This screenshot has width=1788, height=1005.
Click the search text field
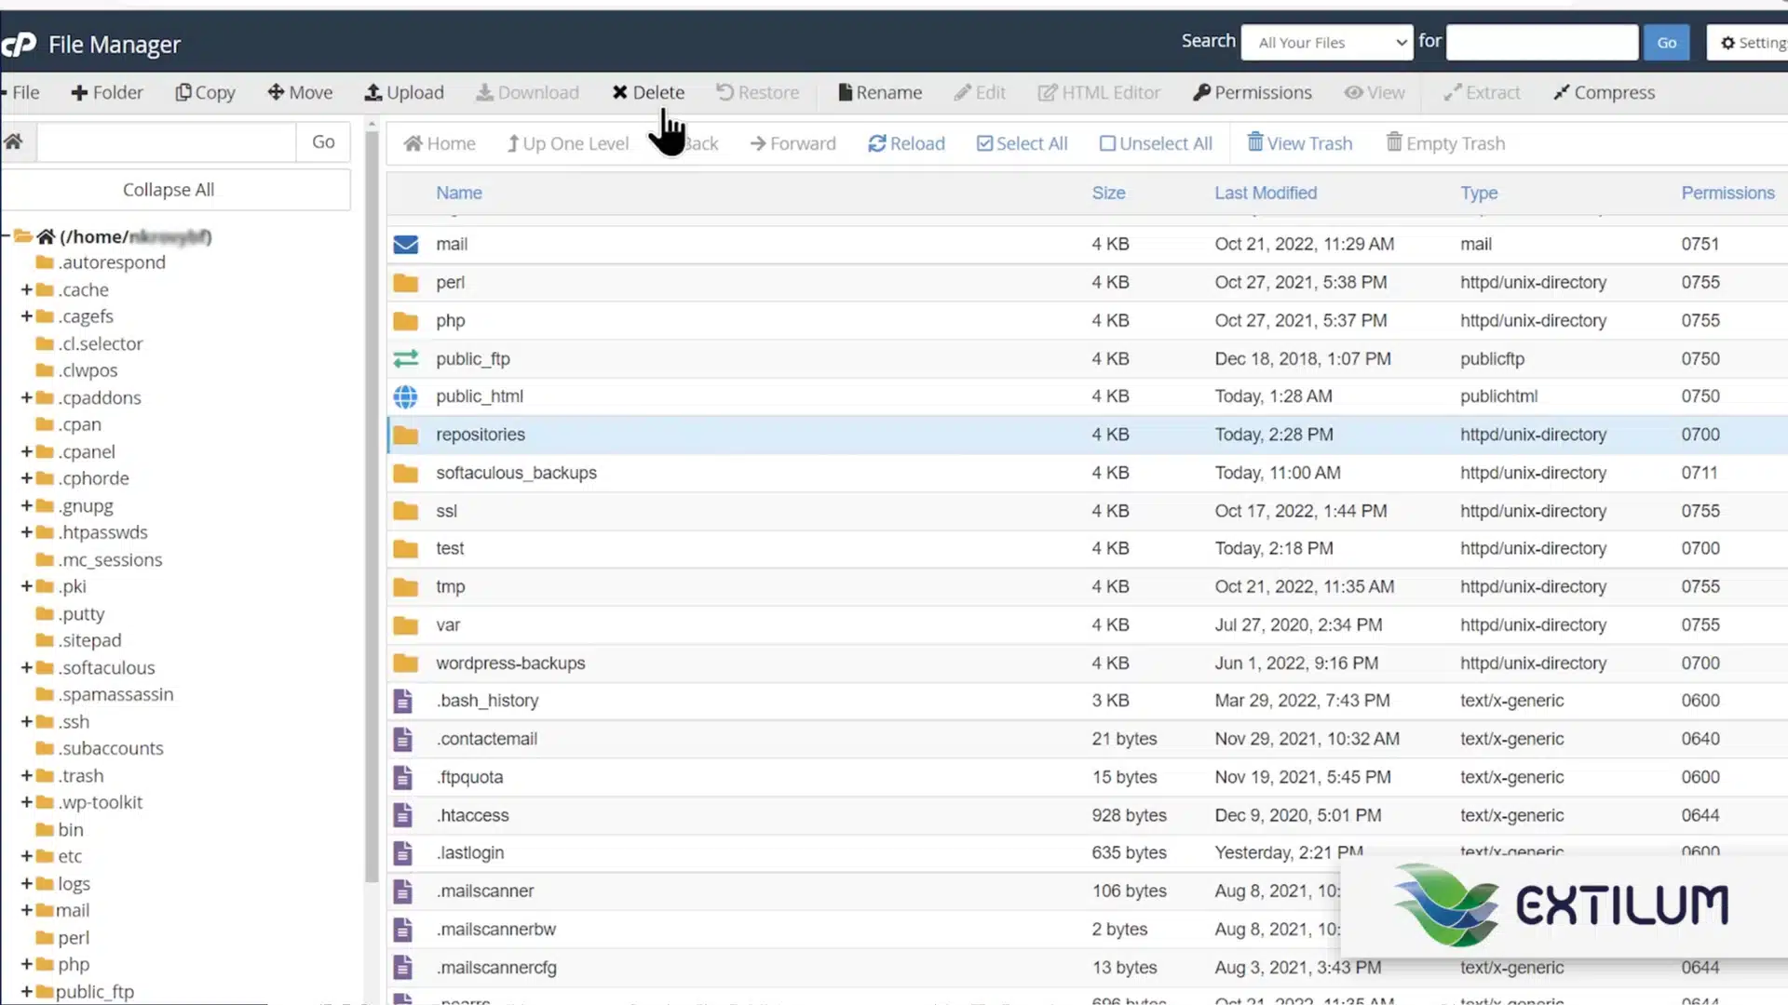click(1542, 43)
